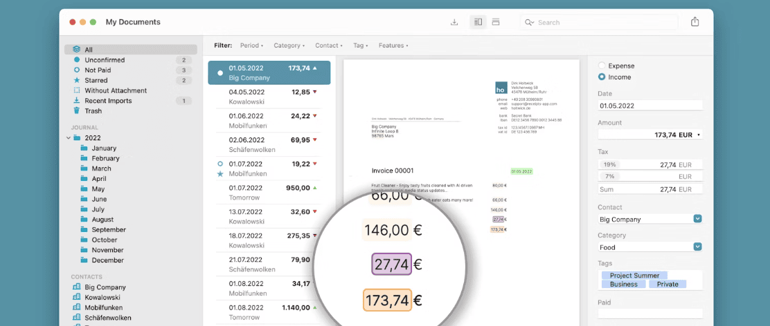Select the Unconfirmed sidebar item
Screen dimensions: 770x326
[131, 59]
